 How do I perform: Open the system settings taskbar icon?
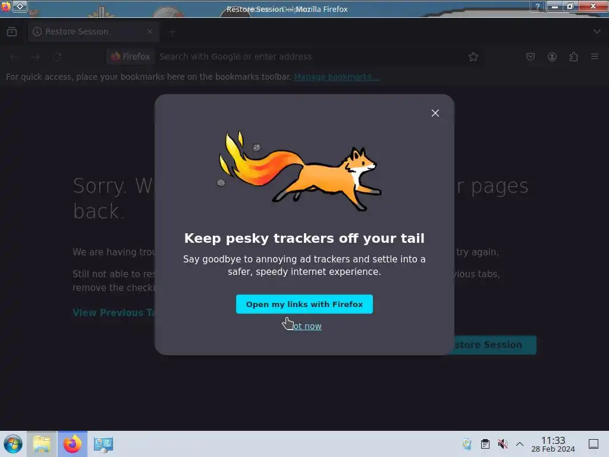[103, 444]
